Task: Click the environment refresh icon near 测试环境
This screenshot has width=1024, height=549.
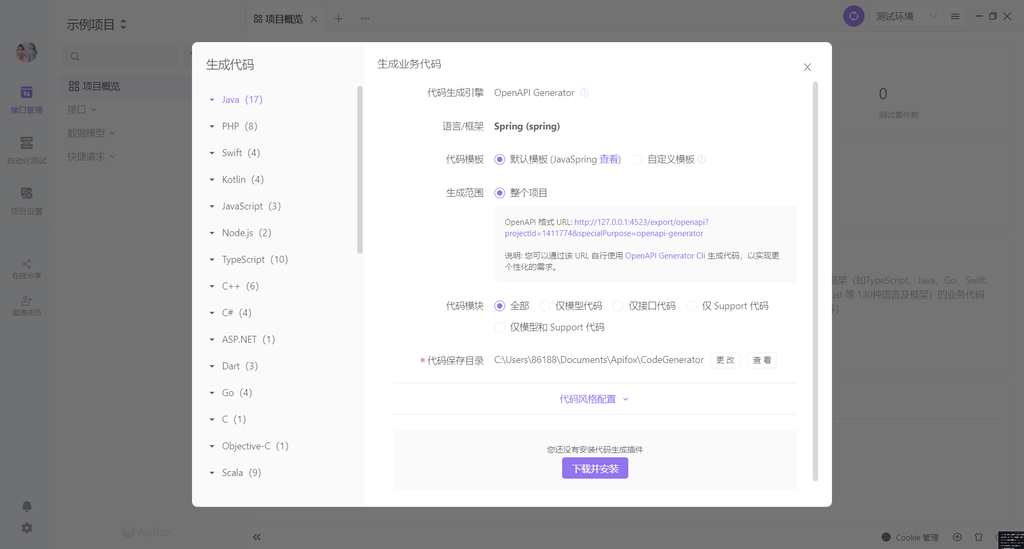Action: (x=853, y=16)
